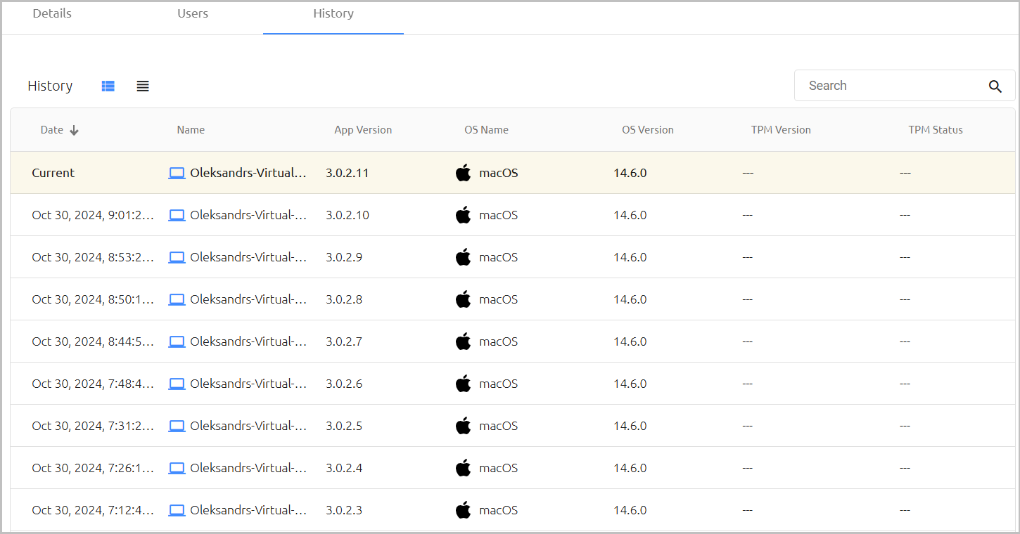Image resolution: width=1020 pixels, height=534 pixels.
Task: Sort by the OS Name column header
Action: point(486,130)
